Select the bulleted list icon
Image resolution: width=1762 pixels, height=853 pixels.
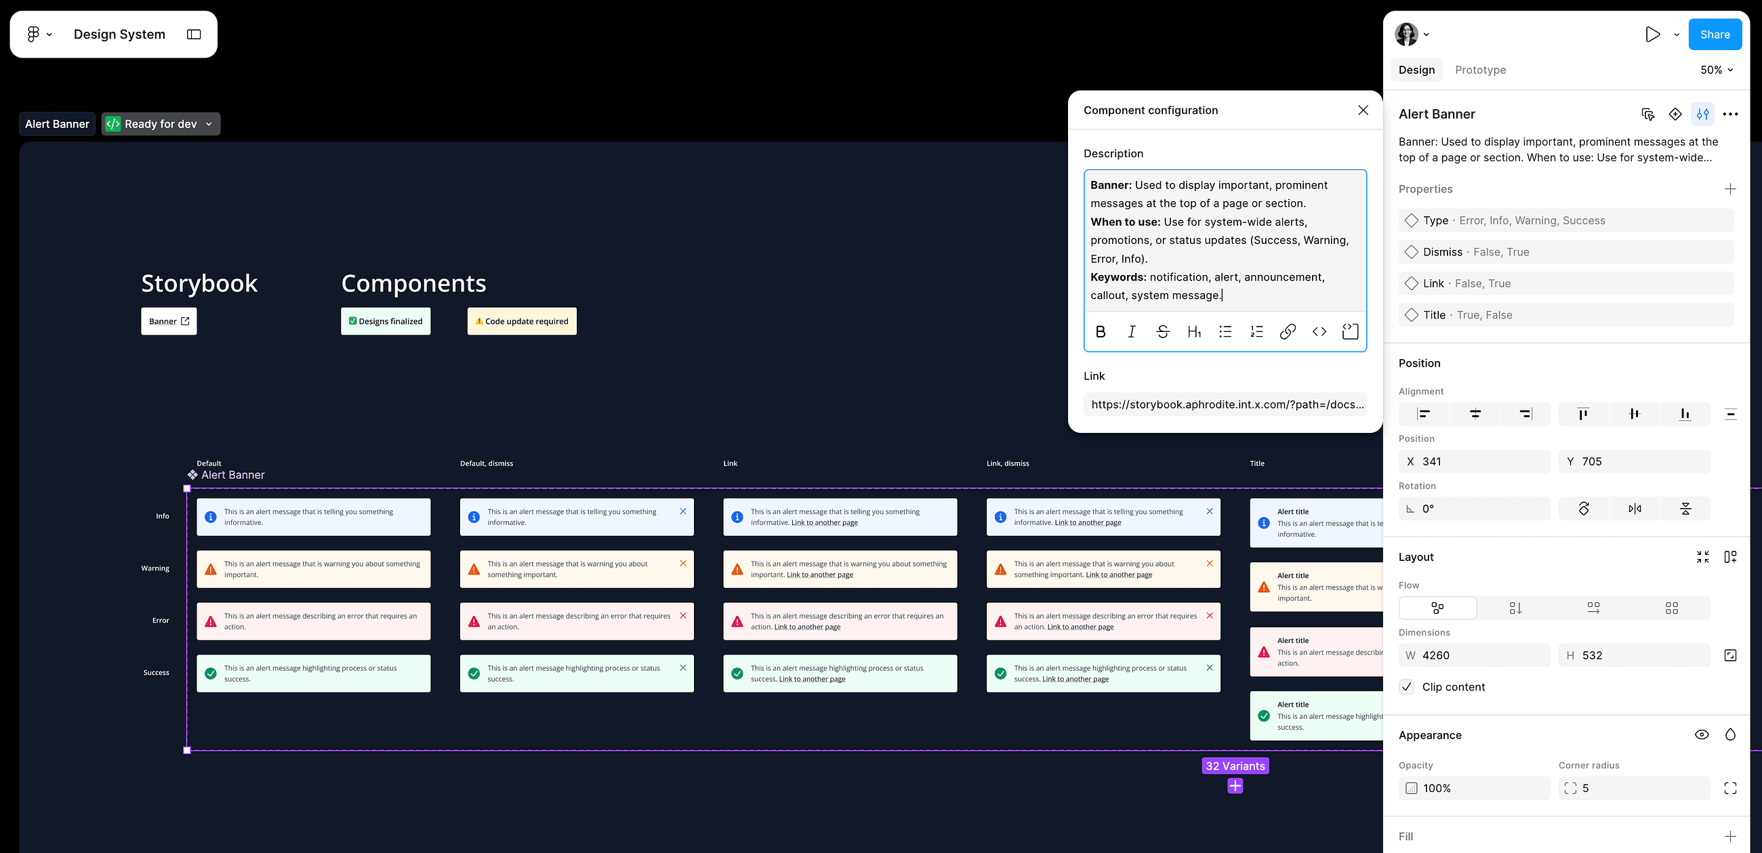(x=1225, y=331)
